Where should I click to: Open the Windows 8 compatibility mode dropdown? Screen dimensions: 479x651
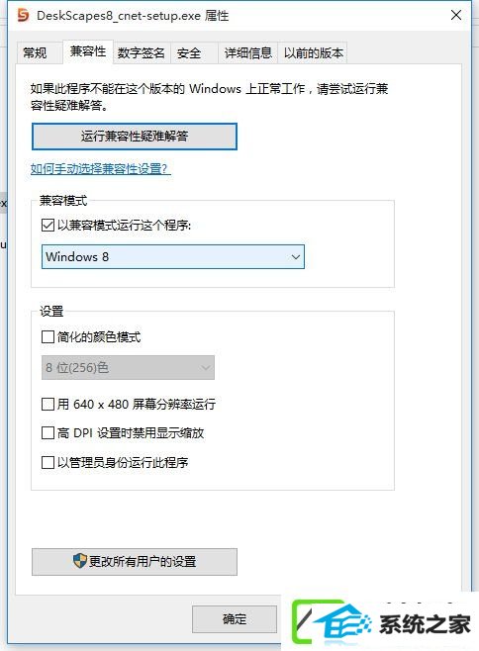tap(173, 257)
